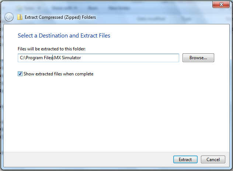The height and width of the screenshot is (171, 233).
Task: Click the "Program Files" text in the path
Action: [39, 58]
